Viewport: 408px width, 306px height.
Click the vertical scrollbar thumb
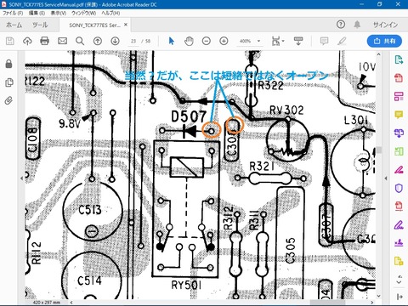379,150
